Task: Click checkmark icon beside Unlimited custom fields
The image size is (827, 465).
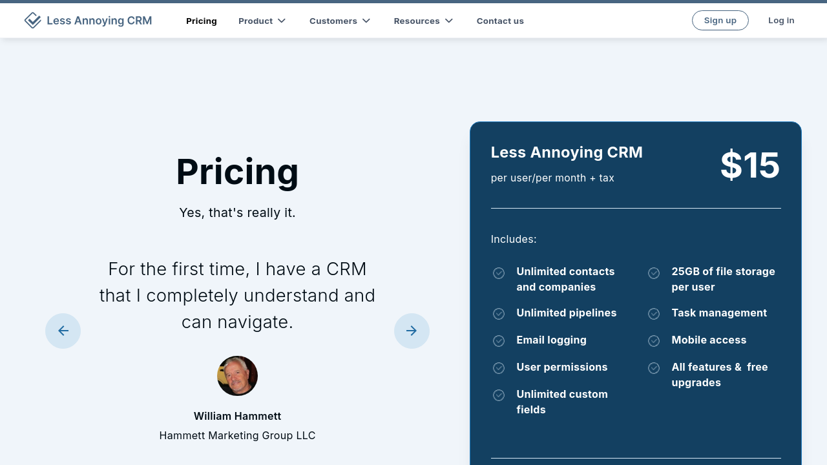Action: coord(499,395)
